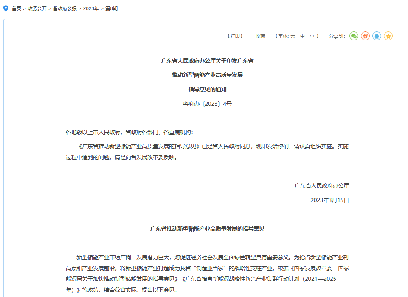408x297 pixels.
Task: Open 2023年 breadcrumb link
Action: (x=91, y=8)
